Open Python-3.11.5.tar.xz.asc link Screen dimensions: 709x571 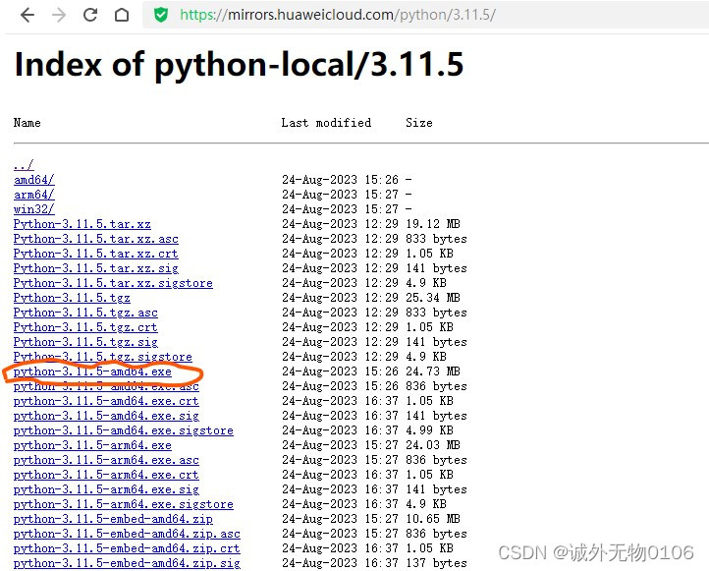click(x=96, y=239)
